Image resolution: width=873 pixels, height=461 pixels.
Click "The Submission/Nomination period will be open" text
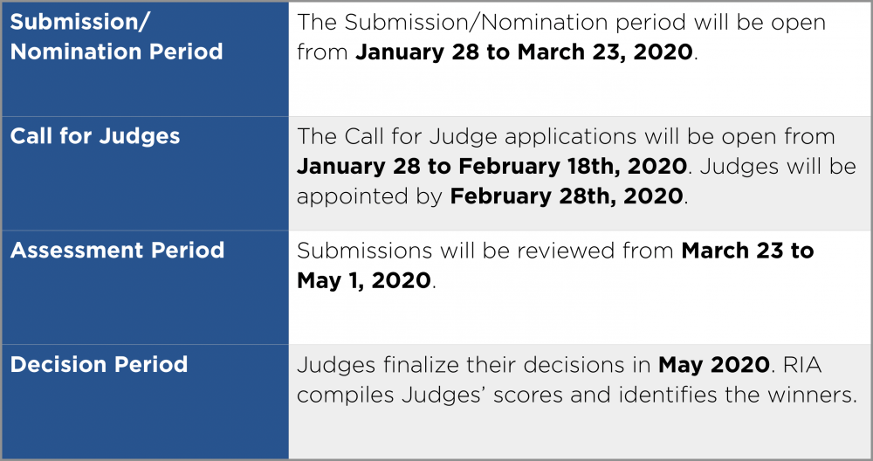(x=561, y=22)
